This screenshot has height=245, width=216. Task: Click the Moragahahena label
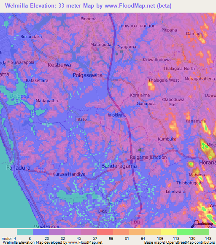coord(200,79)
